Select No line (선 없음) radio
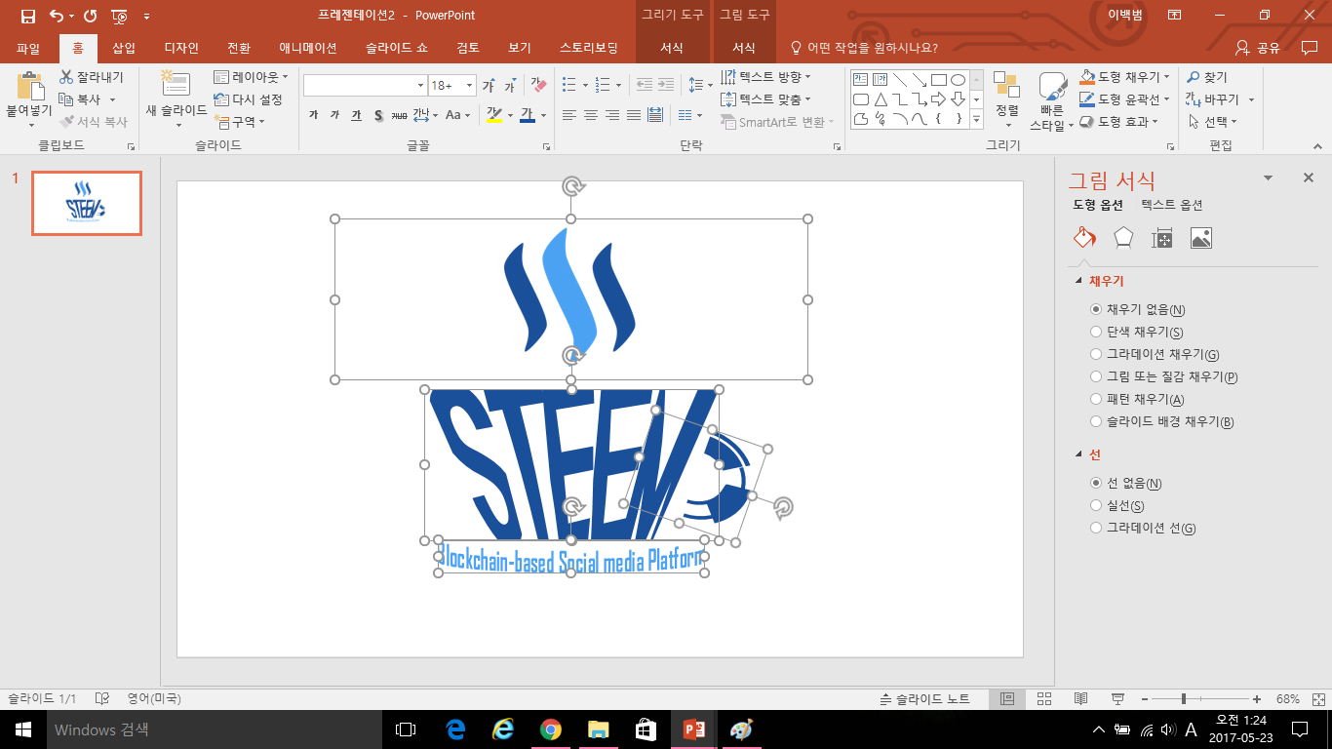The image size is (1332, 749). pyautogui.click(x=1096, y=483)
